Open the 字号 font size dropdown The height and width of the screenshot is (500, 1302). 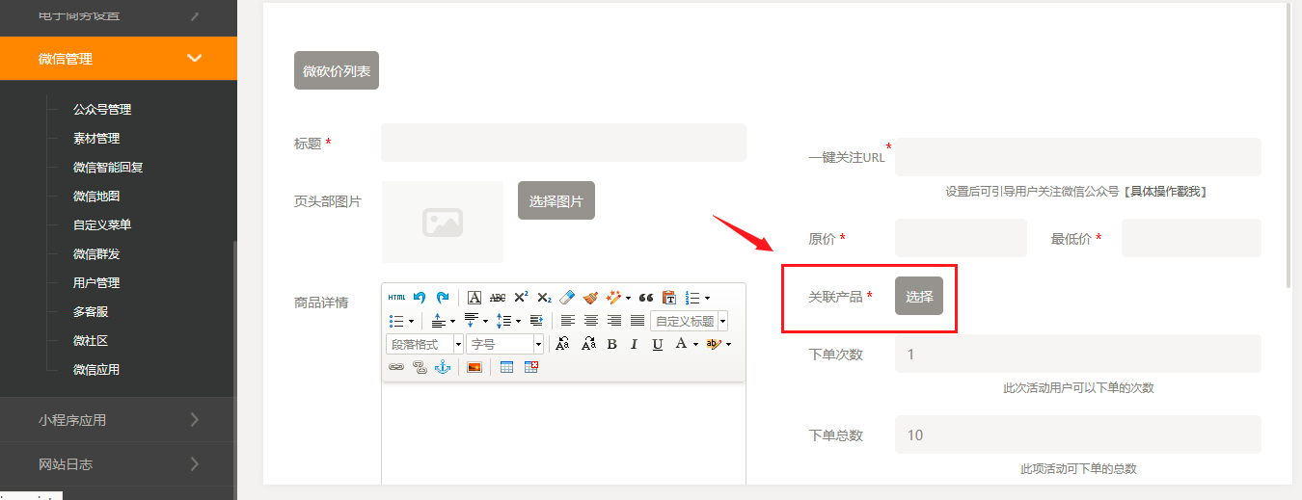point(505,344)
